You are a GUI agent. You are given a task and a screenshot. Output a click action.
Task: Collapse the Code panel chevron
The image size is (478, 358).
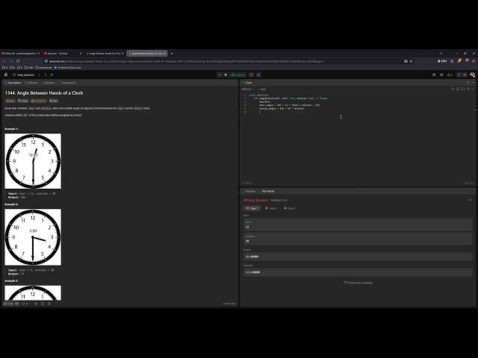[x=473, y=83]
